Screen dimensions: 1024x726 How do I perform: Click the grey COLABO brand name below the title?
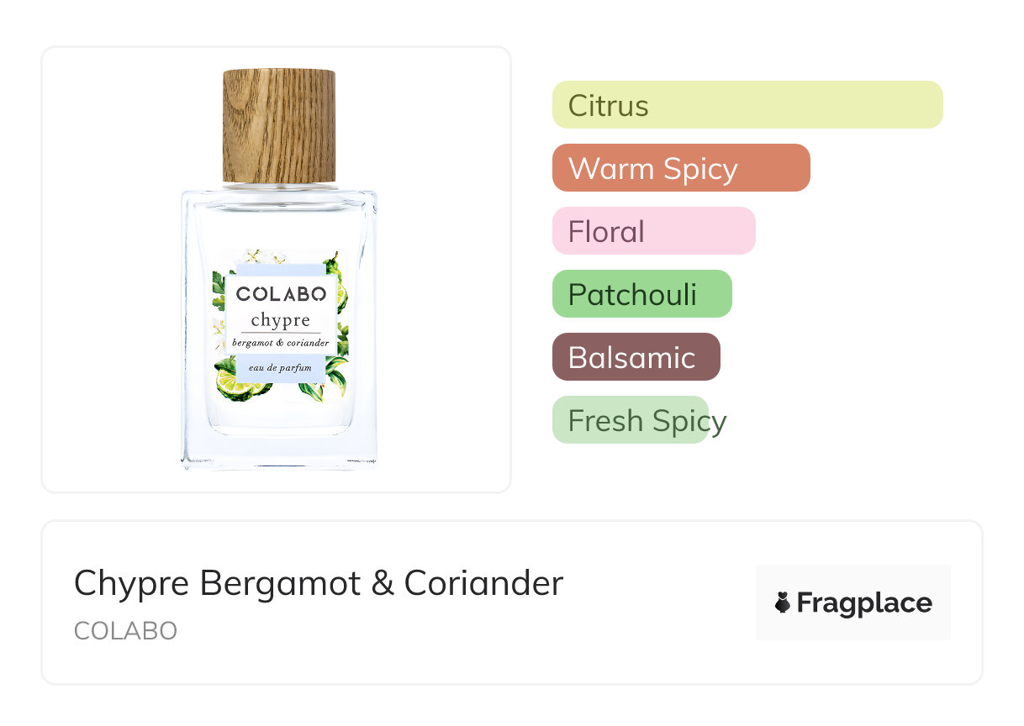[x=125, y=631]
